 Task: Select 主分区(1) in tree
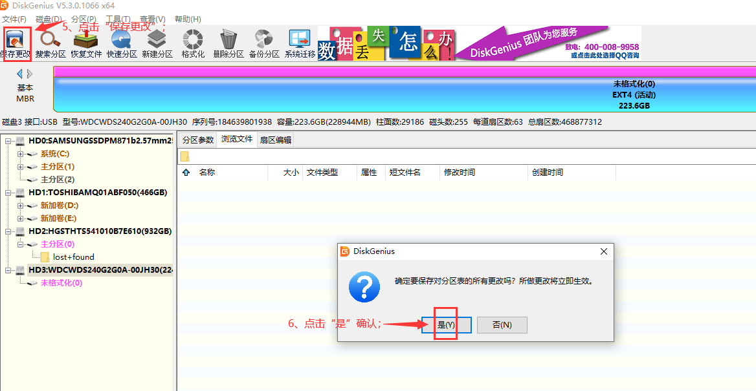point(58,167)
